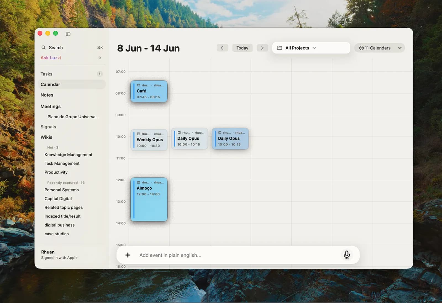Viewport: 442px width, 303px height.
Task: Open the Notes section
Action: tap(72, 95)
